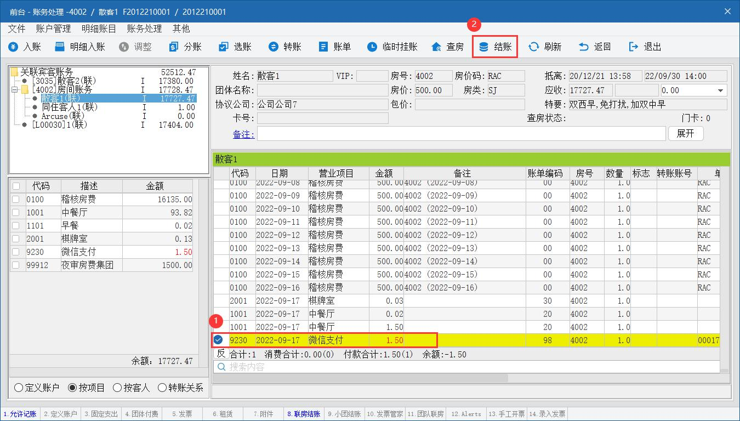The height and width of the screenshot is (421, 740).
Task: Select the 2022-09-17 棋牌室 row
Action: [x=466, y=300]
